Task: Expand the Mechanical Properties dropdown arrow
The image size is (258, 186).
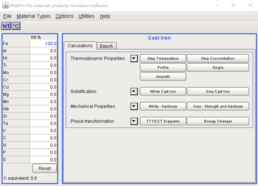Action: pyautogui.click(x=134, y=106)
